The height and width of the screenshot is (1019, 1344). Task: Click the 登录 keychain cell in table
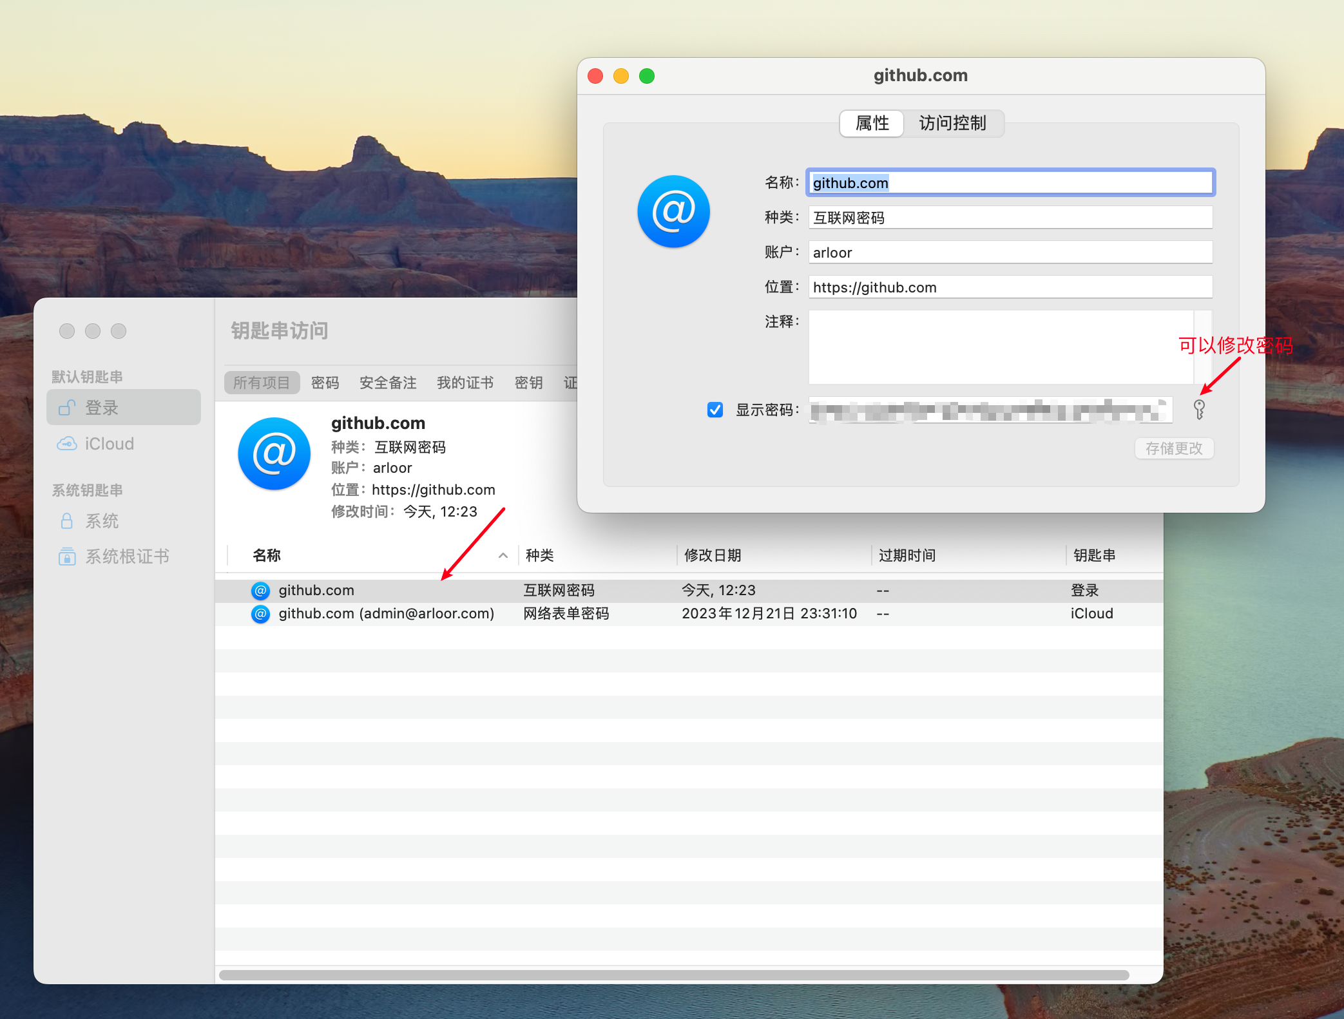point(1085,591)
